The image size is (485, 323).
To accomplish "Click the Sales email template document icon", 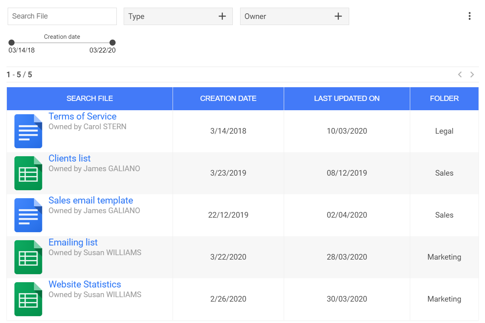I will (28, 215).
